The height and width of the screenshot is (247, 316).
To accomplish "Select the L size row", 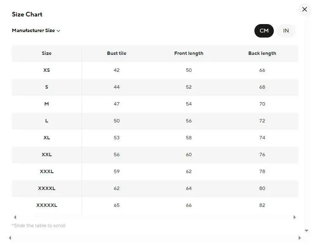I will pos(46,121).
